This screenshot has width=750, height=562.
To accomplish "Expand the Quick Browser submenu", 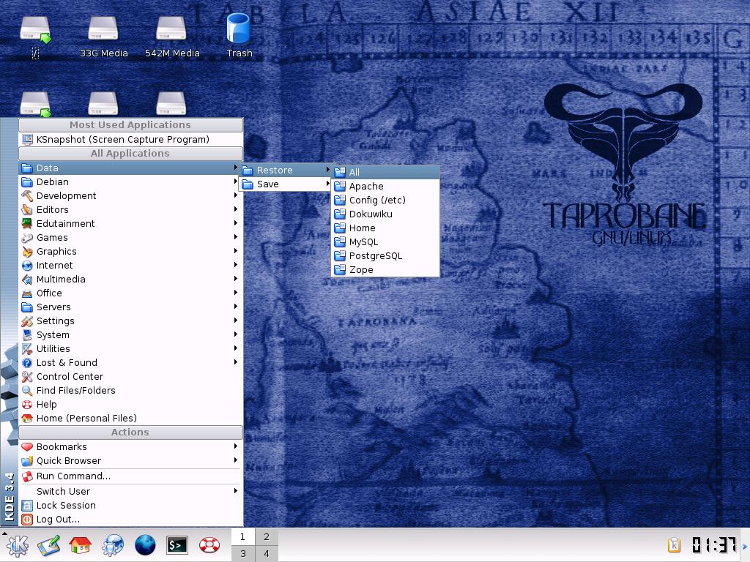I will coord(130,460).
